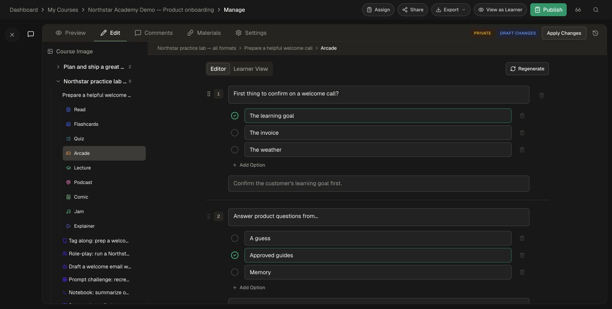612x309 pixels.
Task: Delete 'The invoice' option
Action: click(x=522, y=133)
